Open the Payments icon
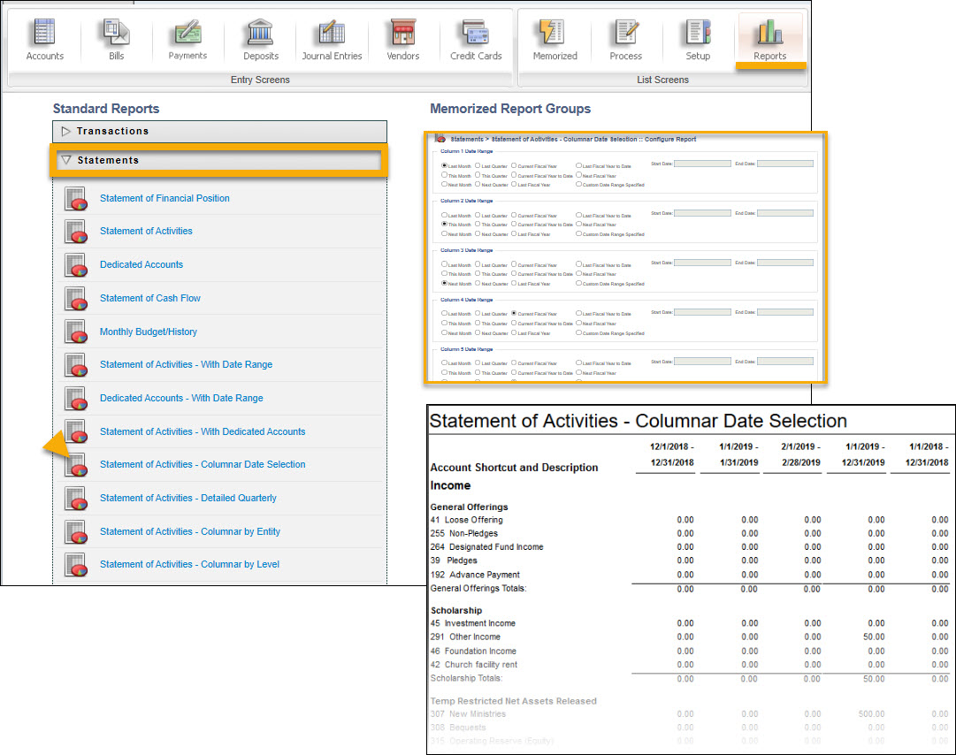 [x=187, y=40]
